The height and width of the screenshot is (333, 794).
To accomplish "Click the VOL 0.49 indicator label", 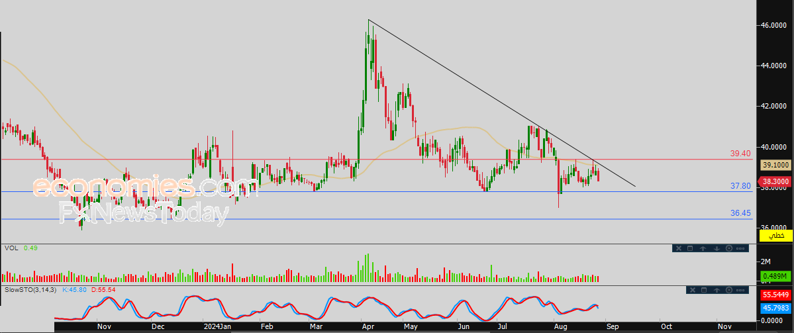I will 21,248.
